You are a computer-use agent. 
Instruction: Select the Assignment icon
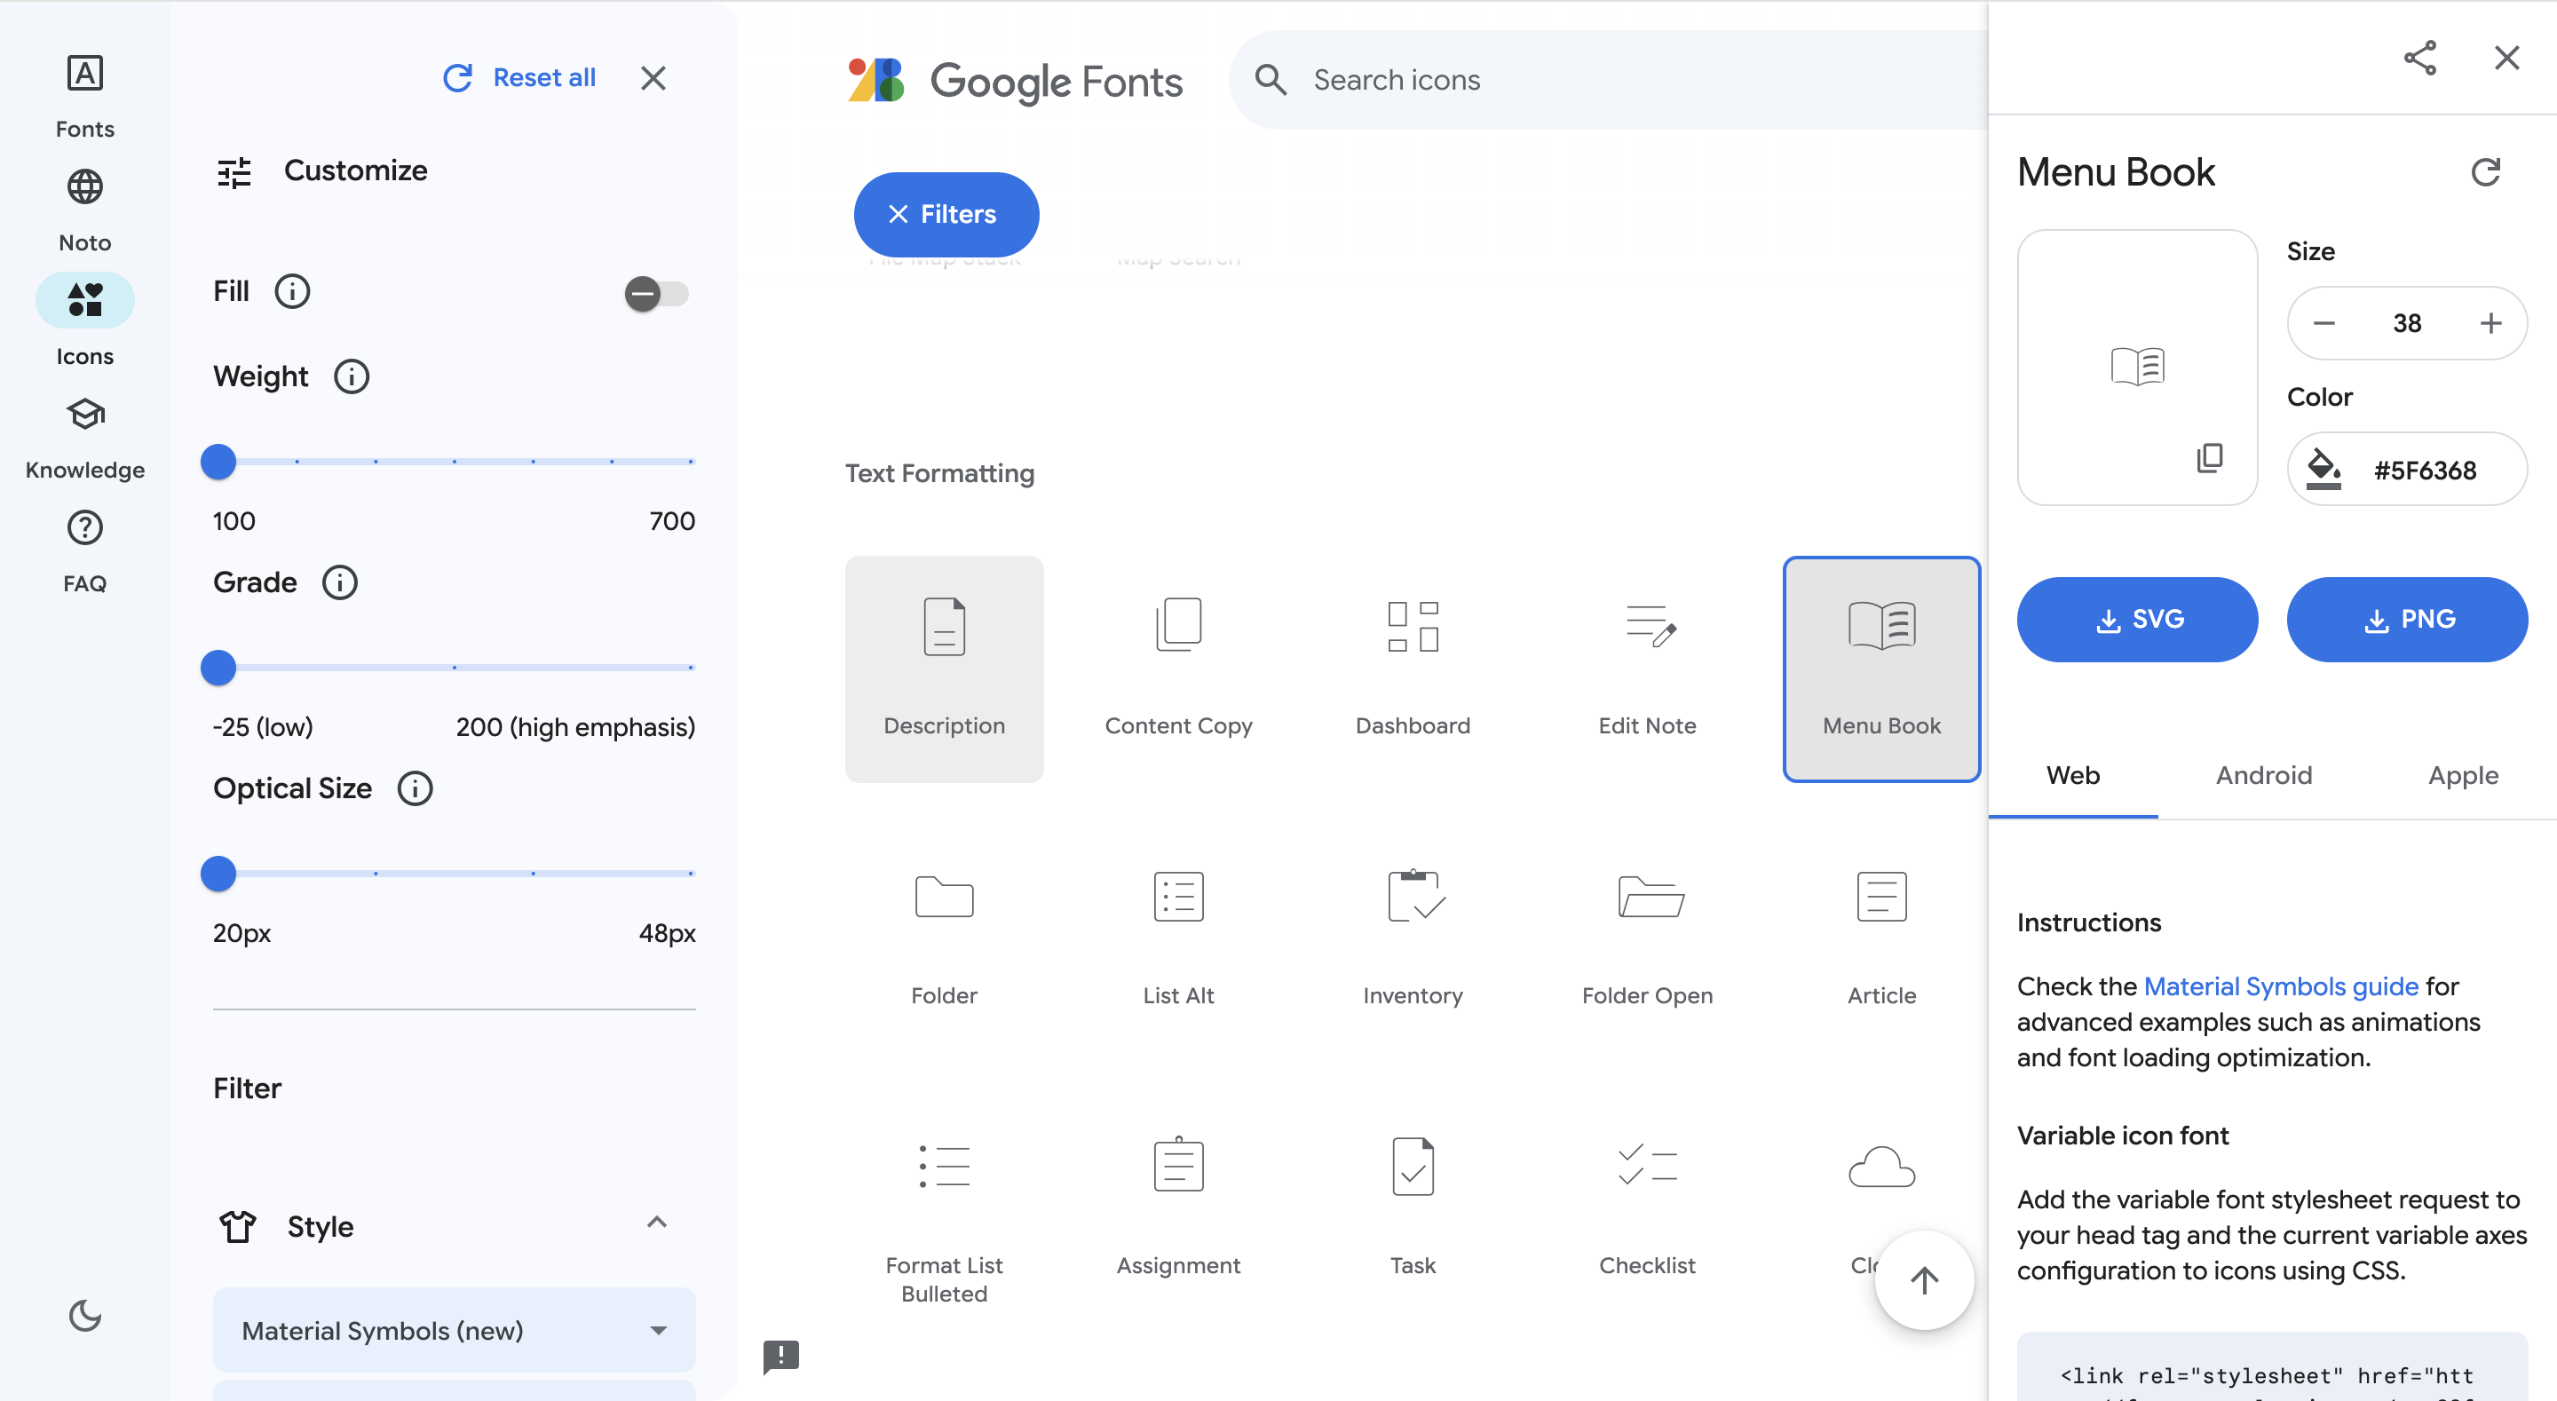tap(1178, 1209)
